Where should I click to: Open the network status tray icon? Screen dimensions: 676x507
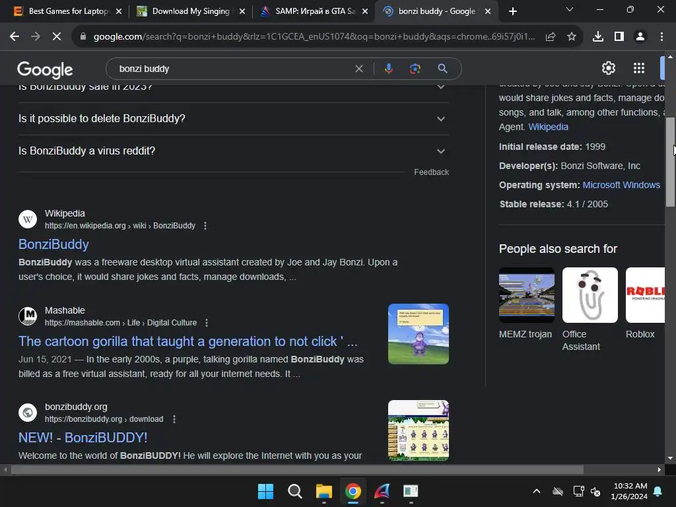578,491
